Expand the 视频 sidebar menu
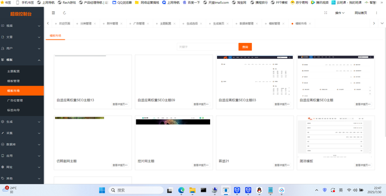386x196 pixels. click(x=39, y=26)
